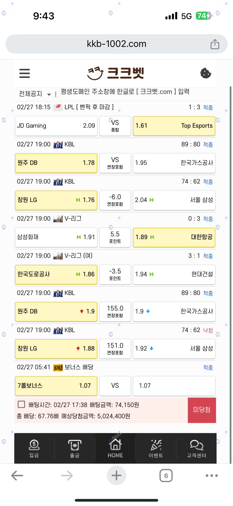Select the 7폴보너스 1.07 bonus option
The width and height of the screenshot is (233, 506).
[56, 386]
